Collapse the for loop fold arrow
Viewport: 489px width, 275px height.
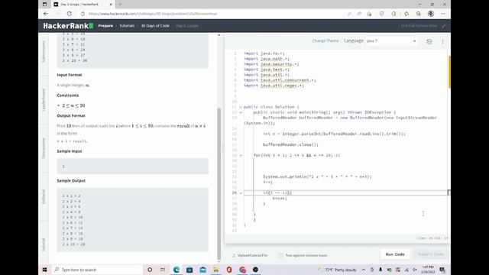(241, 155)
